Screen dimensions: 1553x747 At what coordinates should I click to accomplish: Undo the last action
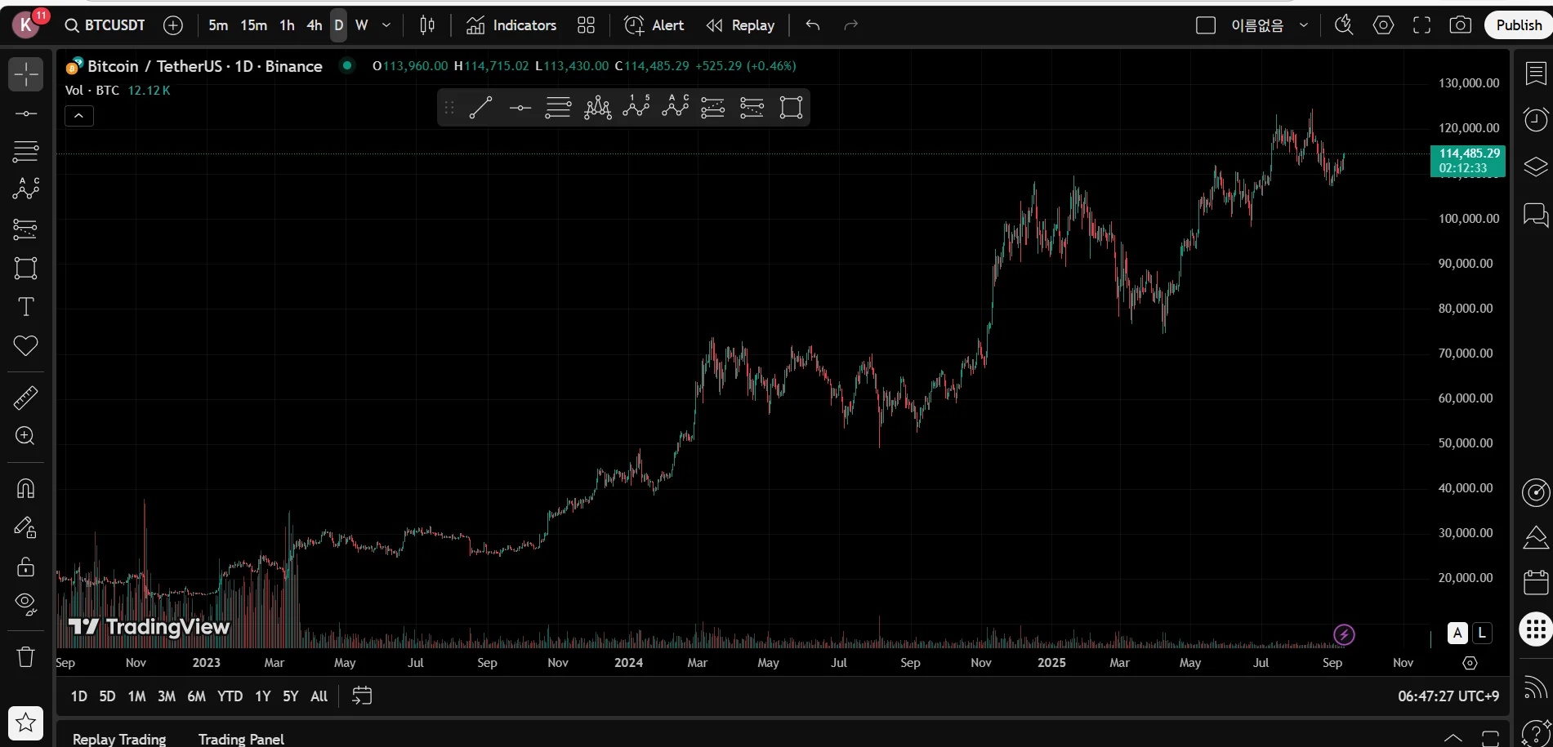click(813, 25)
